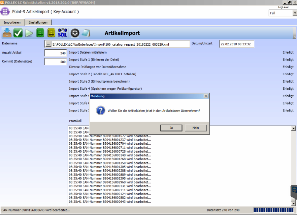The height and width of the screenshot is (215, 297).
Task: Click the purple app grid logo
Action: (5, 12)
